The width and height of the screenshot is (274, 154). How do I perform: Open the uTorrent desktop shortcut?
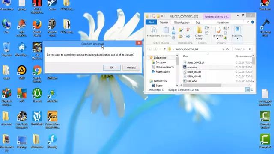(x=37, y=95)
